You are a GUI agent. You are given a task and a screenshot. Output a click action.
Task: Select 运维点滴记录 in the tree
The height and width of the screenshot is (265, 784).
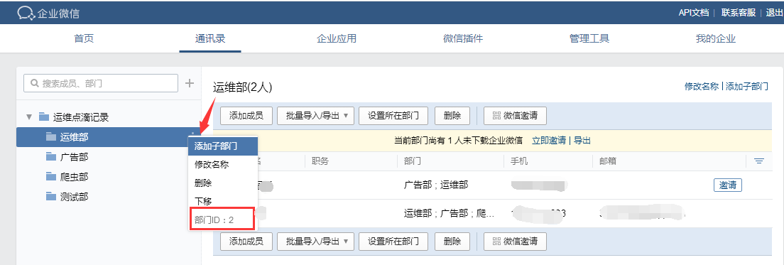[81, 117]
